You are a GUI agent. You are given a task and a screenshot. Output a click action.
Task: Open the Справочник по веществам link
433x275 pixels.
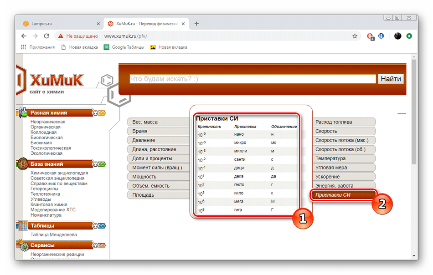59,183
